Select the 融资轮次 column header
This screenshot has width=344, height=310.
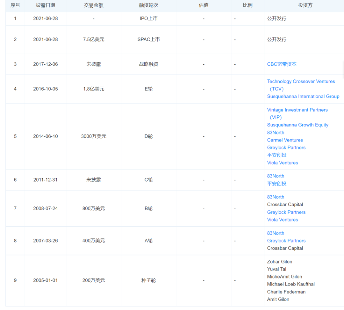tap(148, 5)
